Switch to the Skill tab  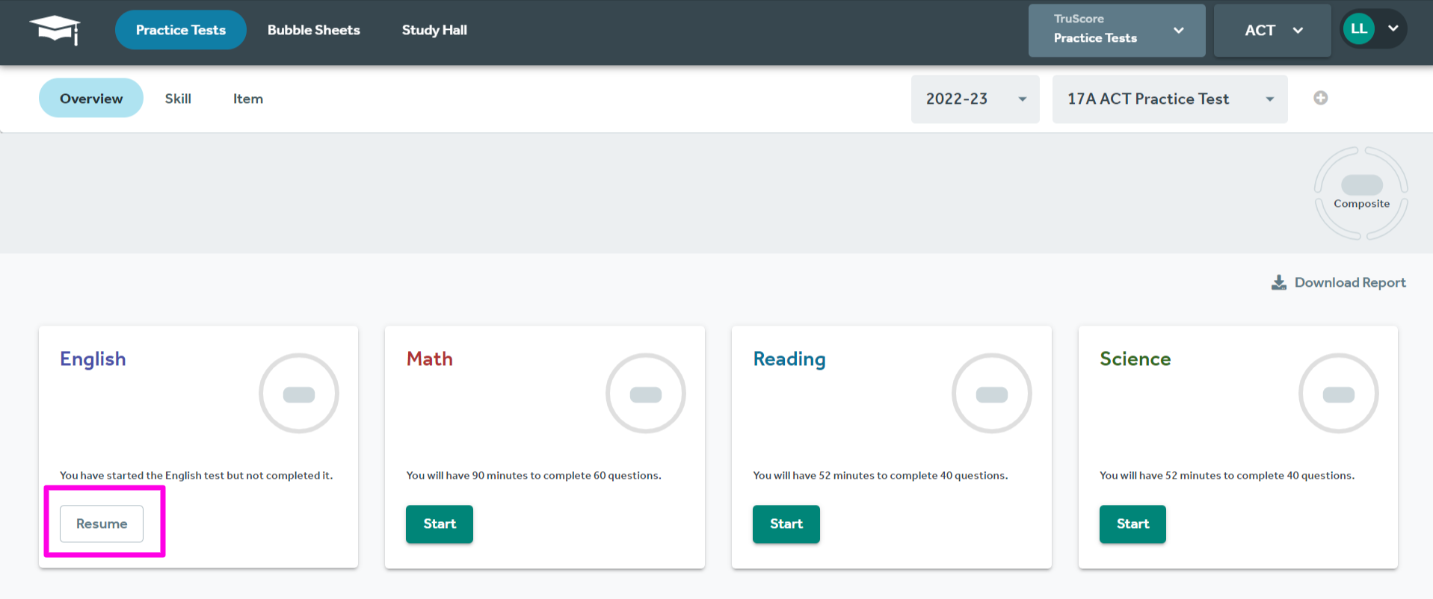pos(178,99)
